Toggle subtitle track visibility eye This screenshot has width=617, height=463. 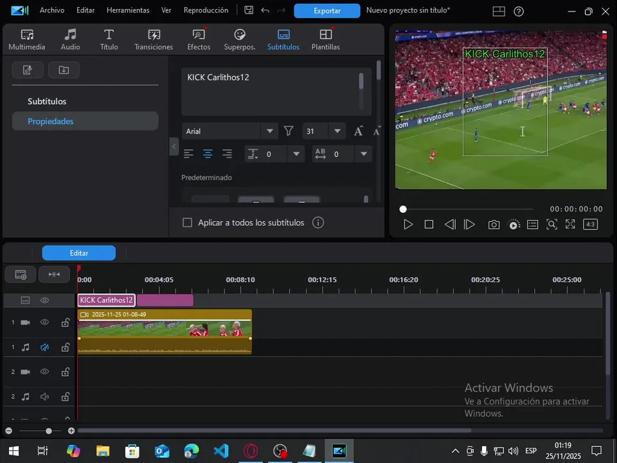(x=44, y=300)
